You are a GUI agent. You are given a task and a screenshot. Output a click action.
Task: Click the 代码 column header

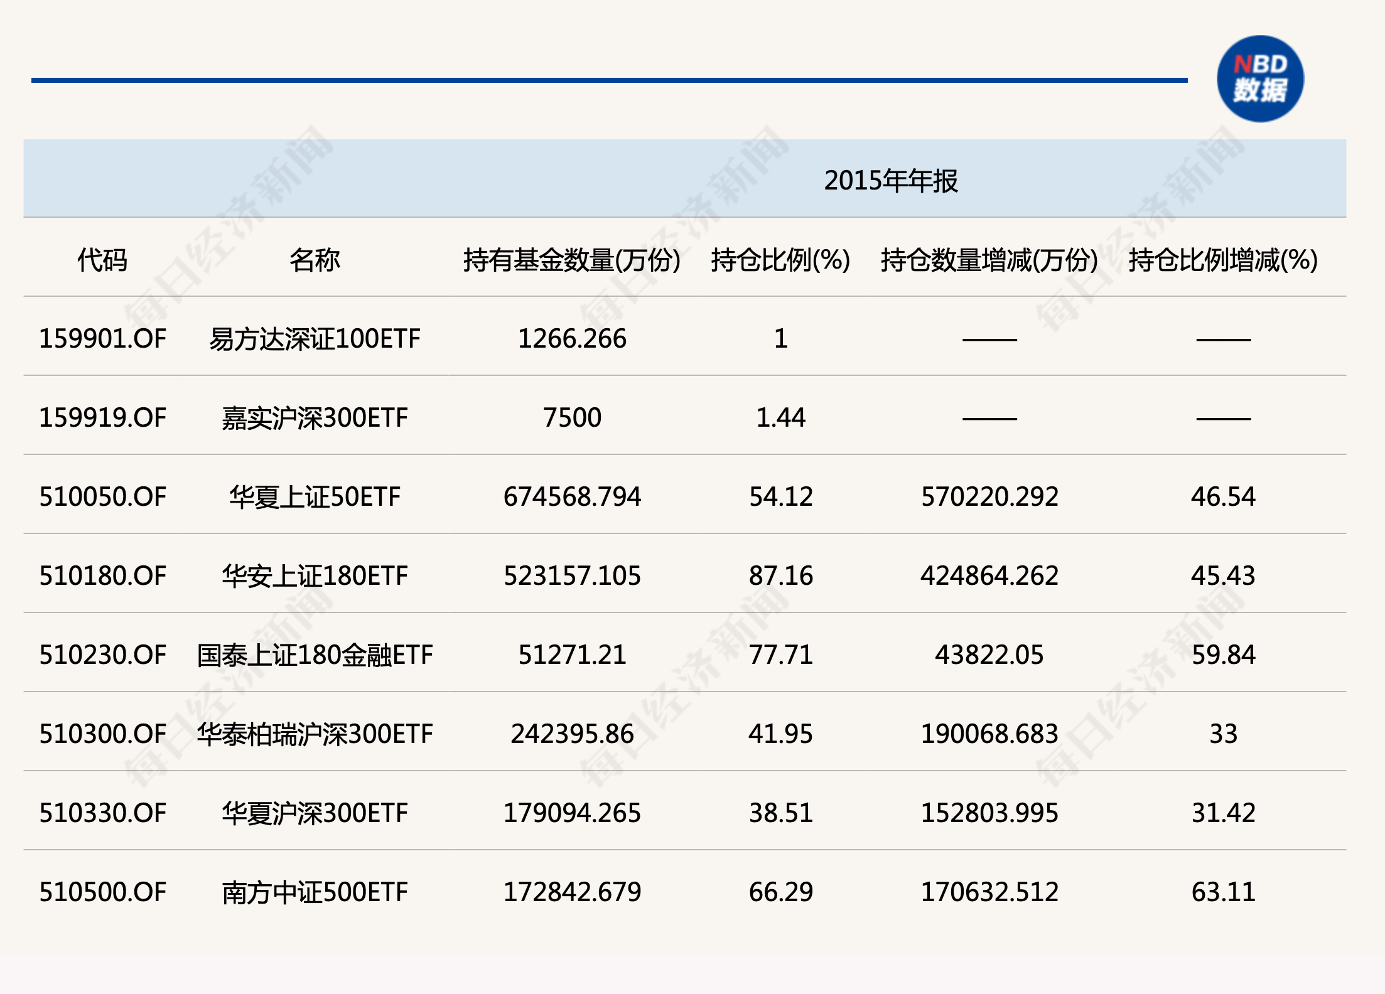point(102,260)
